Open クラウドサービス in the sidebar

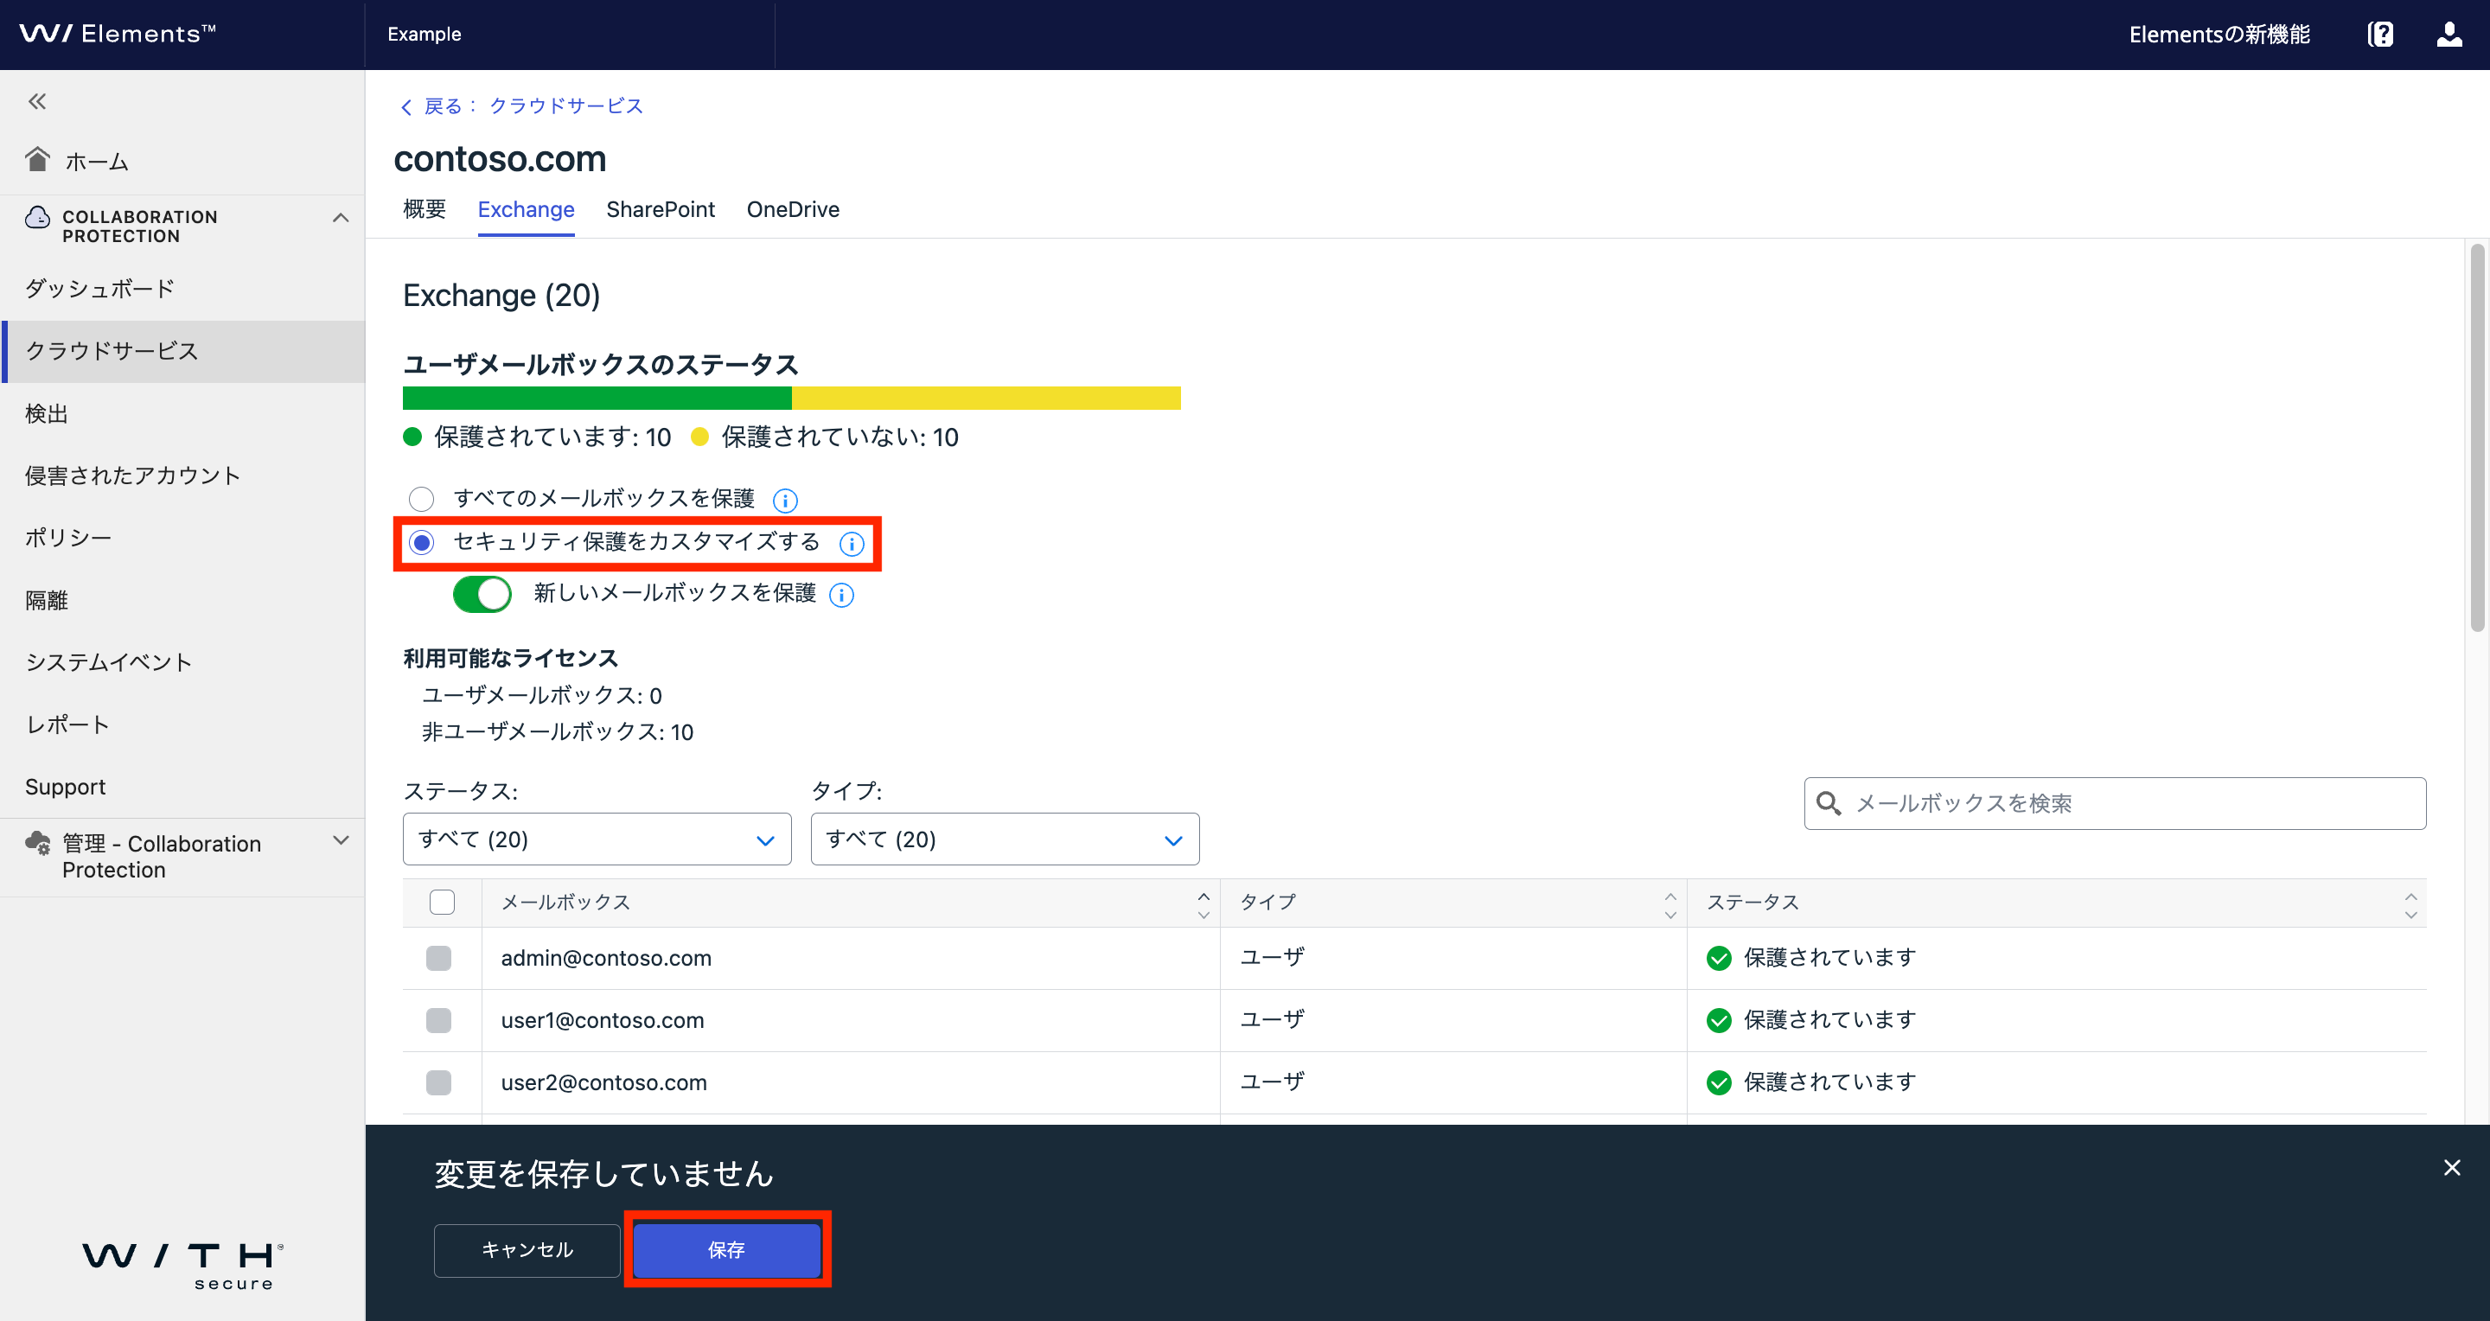click(x=182, y=352)
